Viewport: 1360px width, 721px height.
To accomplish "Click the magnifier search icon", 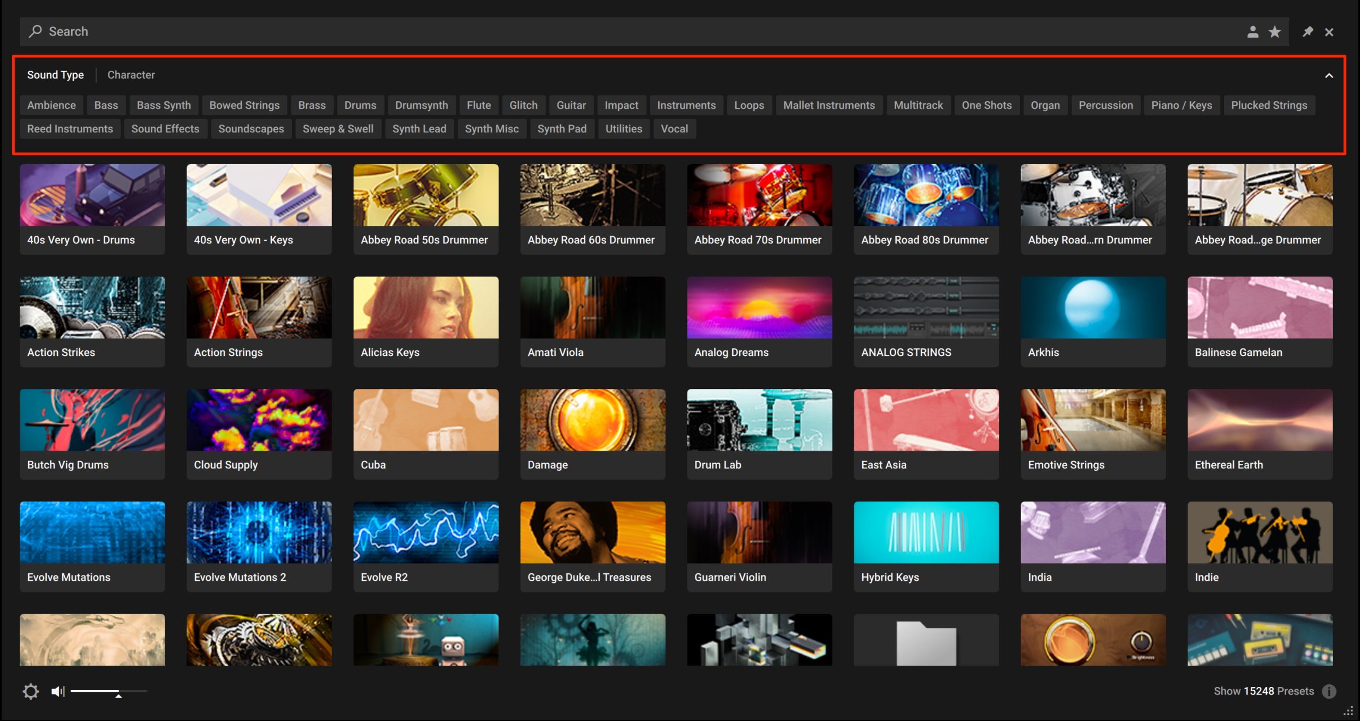I will (x=35, y=31).
